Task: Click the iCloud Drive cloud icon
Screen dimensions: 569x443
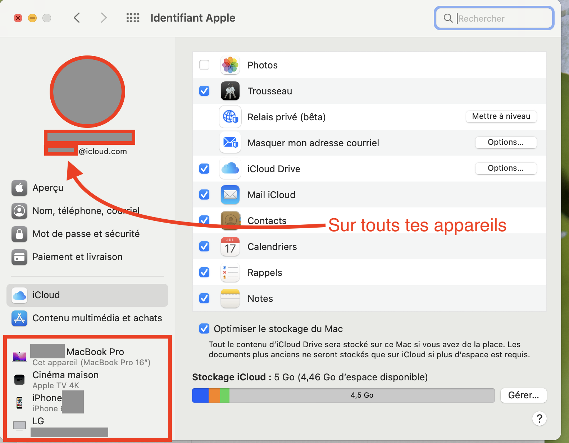Action: pos(230,169)
